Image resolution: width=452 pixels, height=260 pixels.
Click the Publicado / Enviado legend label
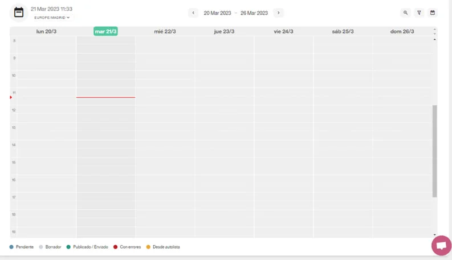[91, 247]
